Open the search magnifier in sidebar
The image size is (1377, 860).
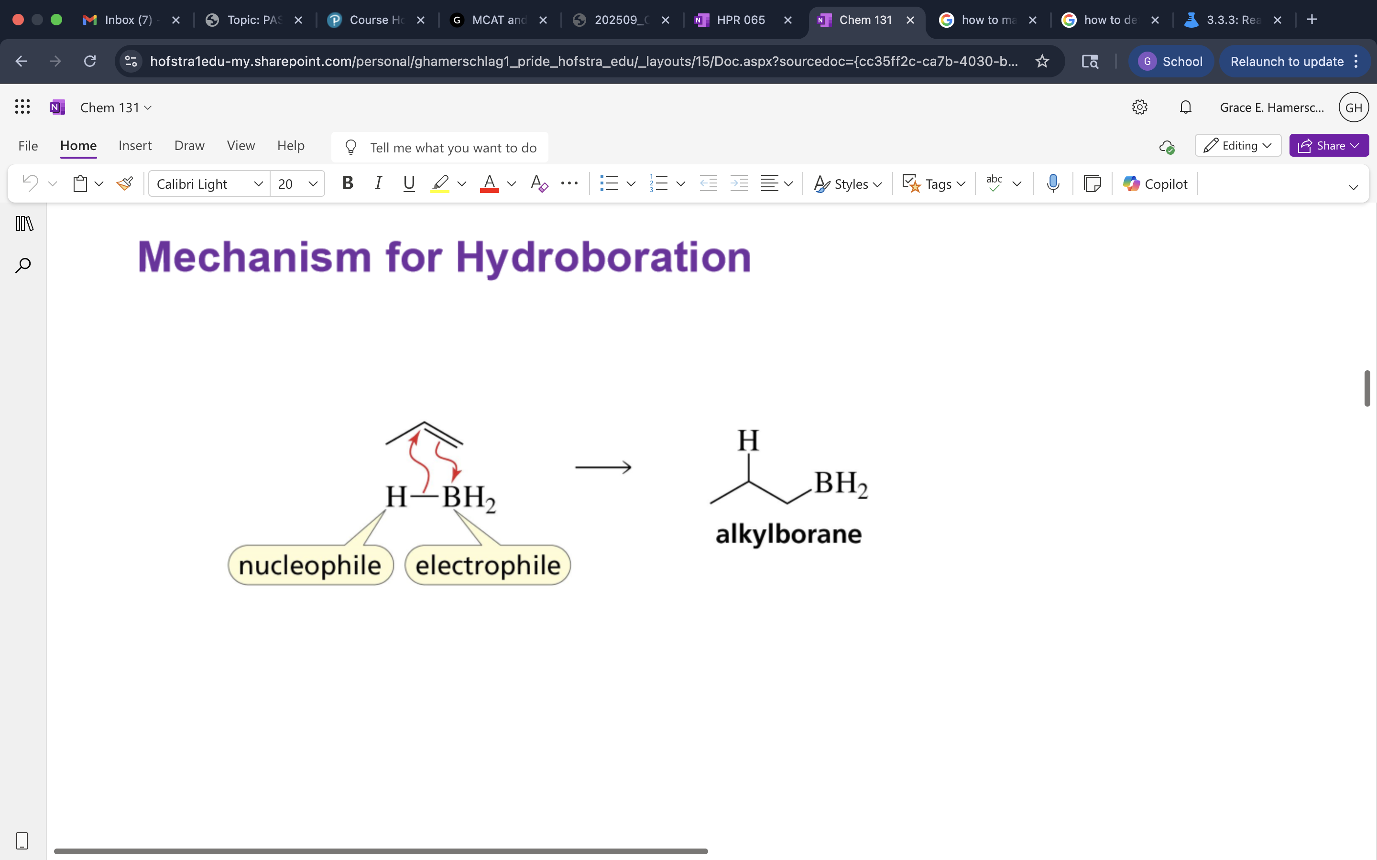[x=23, y=266]
